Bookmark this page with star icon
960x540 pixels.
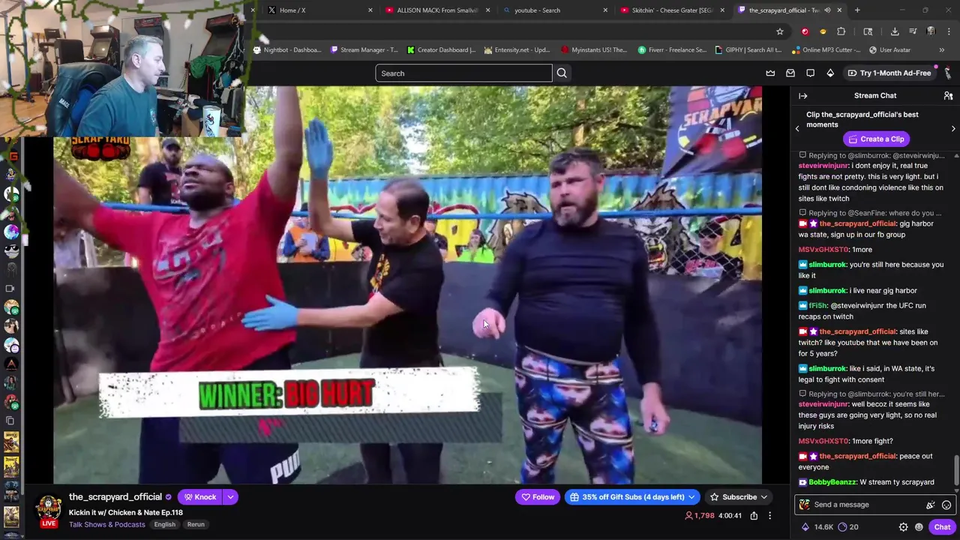pyautogui.click(x=780, y=31)
